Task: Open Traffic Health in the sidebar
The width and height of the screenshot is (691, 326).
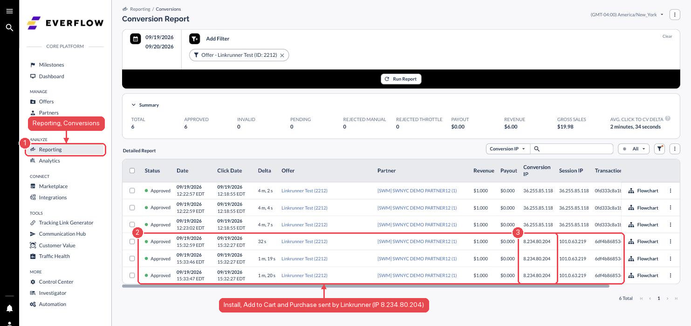Action: 54,256
